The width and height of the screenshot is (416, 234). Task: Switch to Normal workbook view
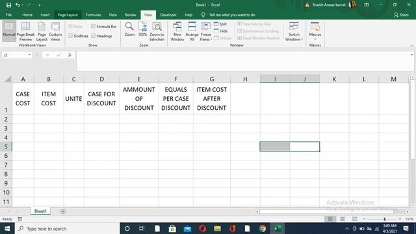pyautogui.click(x=9, y=31)
